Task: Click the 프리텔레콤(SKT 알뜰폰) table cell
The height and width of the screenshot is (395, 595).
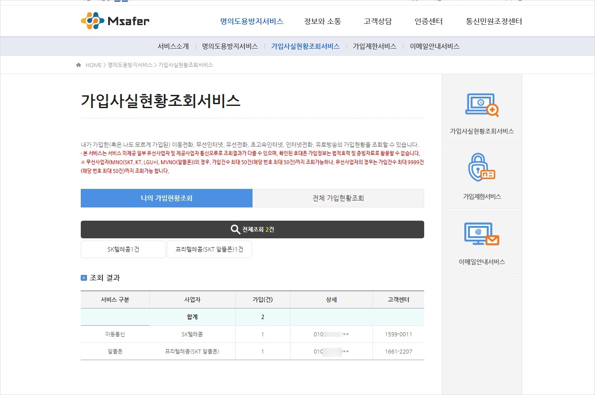Action: click(x=192, y=351)
